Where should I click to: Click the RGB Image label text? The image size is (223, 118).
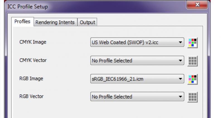point(31,79)
